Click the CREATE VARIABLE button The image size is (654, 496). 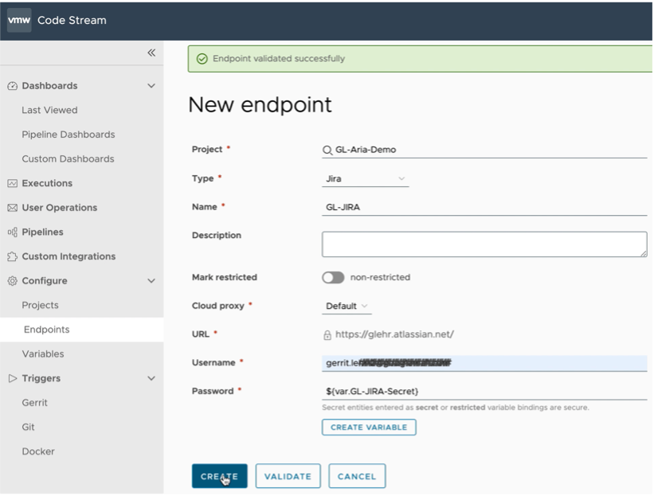(x=369, y=428)
